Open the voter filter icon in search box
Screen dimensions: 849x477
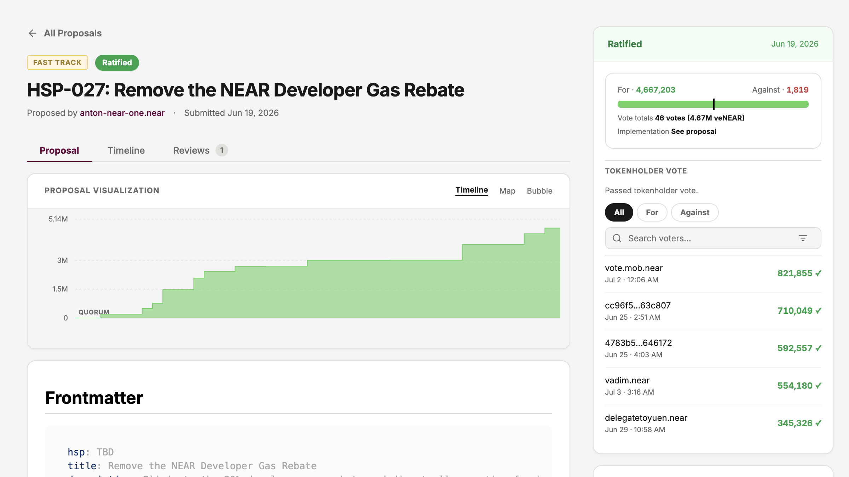(x=803, y=238)
